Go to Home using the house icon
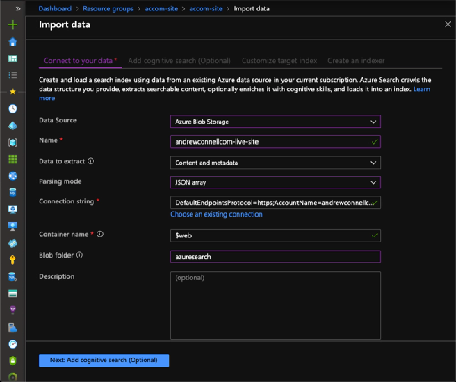 point(12,41)
